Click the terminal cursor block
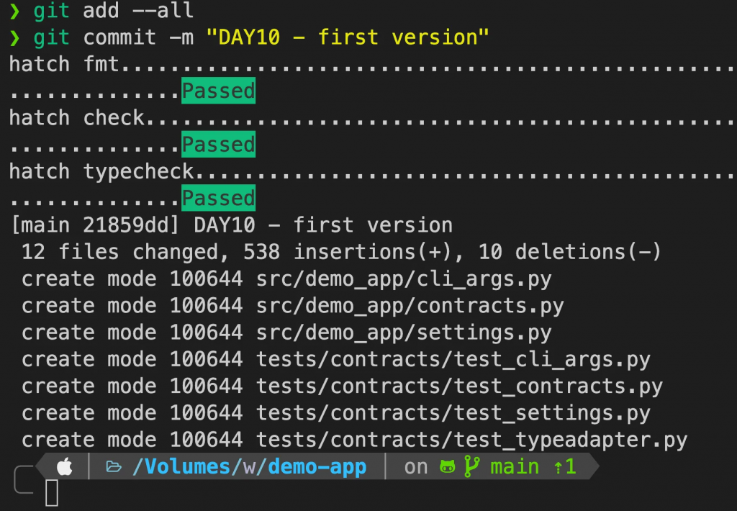This screenshot has height=511, width=737. click(x=52, y=493)
